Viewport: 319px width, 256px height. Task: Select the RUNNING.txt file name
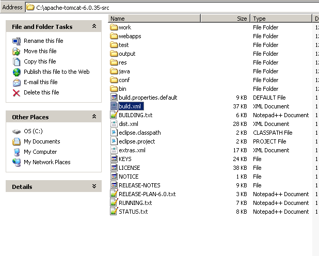pos(135,203)
